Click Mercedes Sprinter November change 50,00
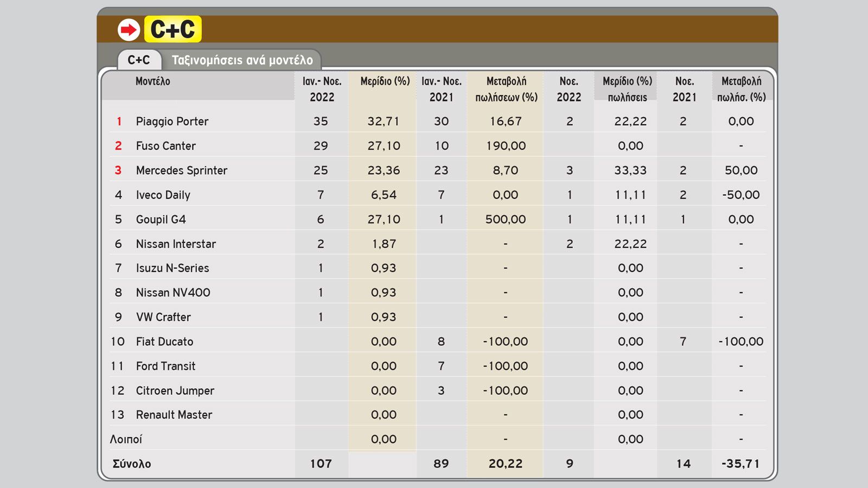 pyautogui.click(x=741, y=170)
